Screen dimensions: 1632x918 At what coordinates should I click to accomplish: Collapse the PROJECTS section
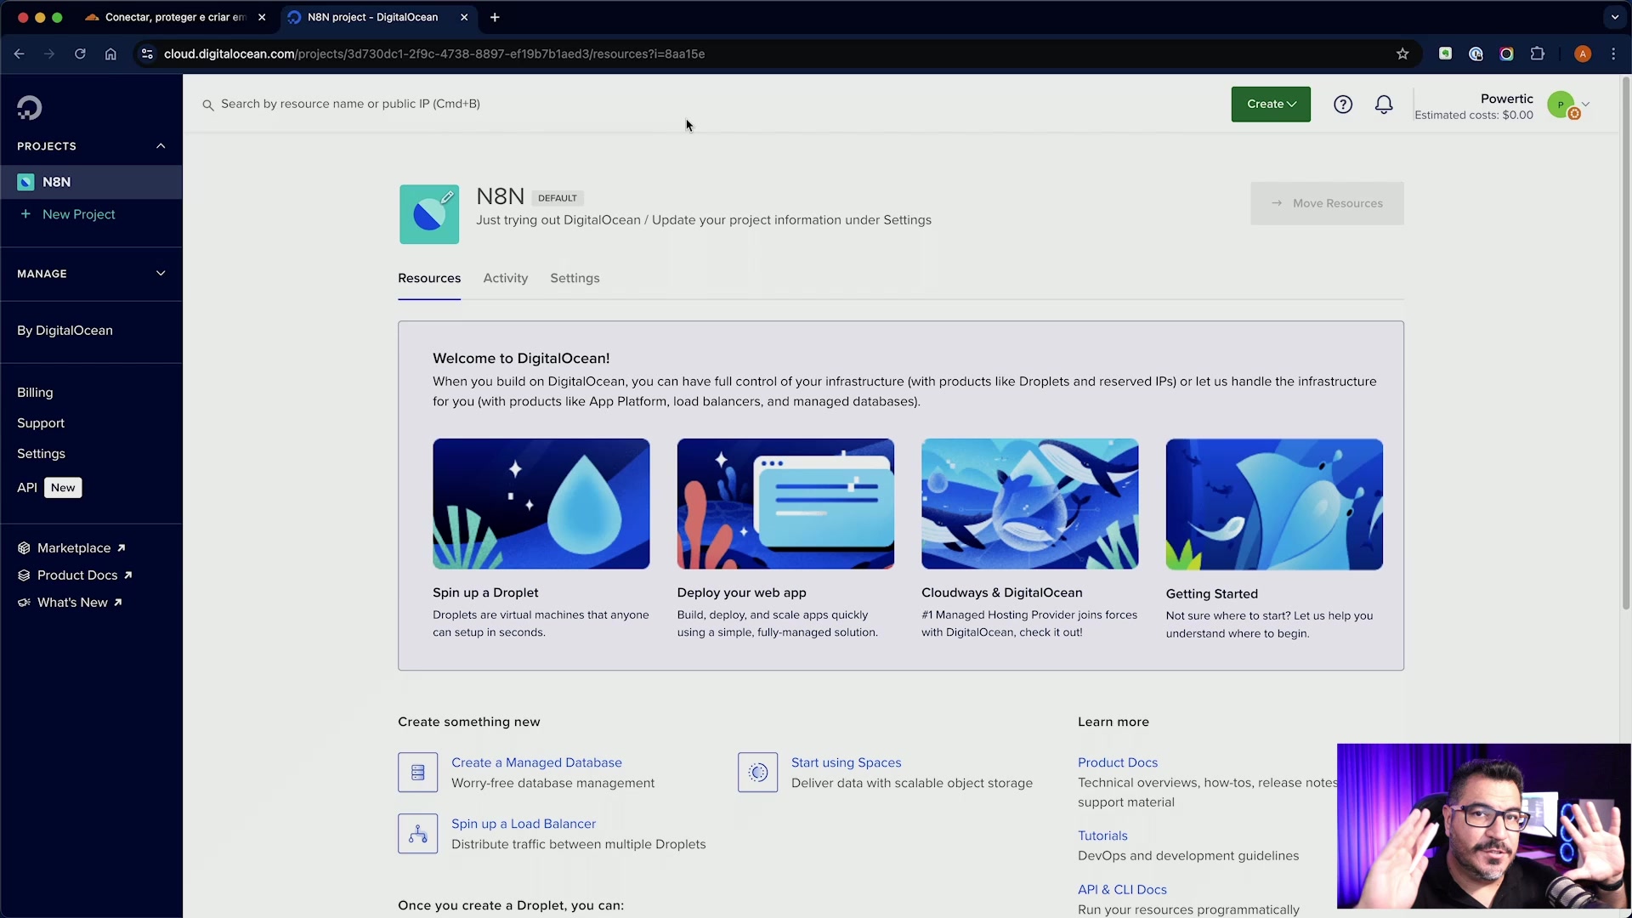pyautogui.click(x=161, y=145)
